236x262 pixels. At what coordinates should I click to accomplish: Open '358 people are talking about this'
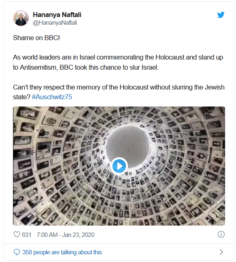pyautogui.click(x=62, y=252)
